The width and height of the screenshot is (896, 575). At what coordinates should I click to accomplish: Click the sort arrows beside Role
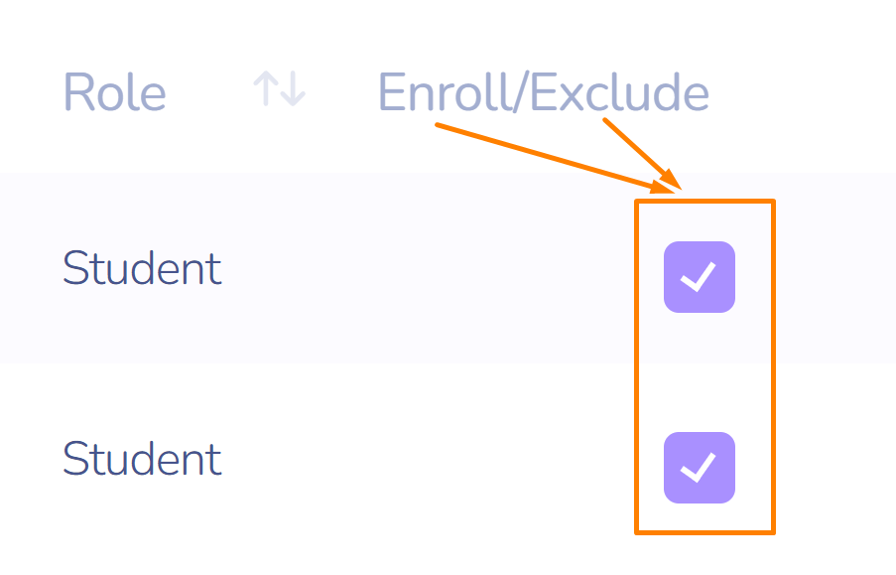(279, 89)
